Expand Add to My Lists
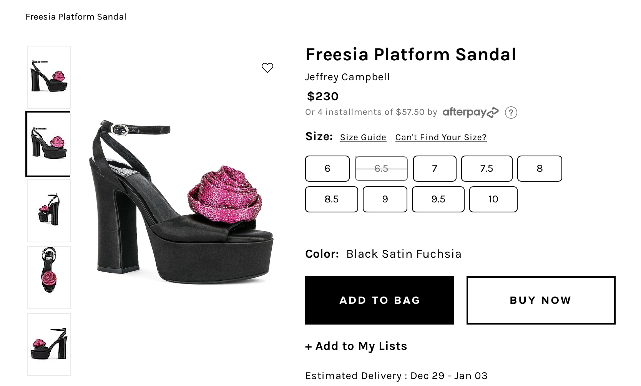Viewport: 641px width, 386px height. (356, 346)
